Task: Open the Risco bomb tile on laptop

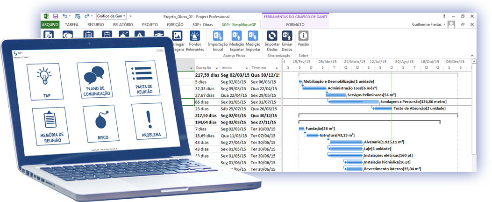Action: pyautogui.click(x=101, y=123)
